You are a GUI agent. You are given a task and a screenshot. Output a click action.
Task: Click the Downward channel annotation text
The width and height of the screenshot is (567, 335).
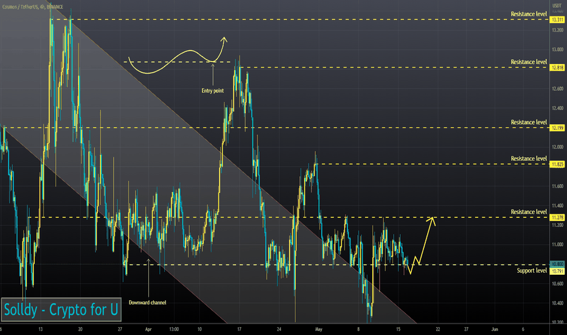click(148, 302)
